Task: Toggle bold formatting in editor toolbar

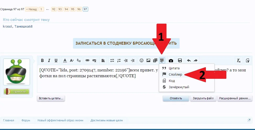Action: click(42, 60)
